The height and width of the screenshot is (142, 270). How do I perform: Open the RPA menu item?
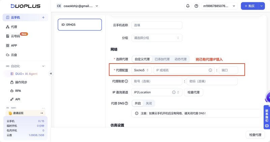18,91
